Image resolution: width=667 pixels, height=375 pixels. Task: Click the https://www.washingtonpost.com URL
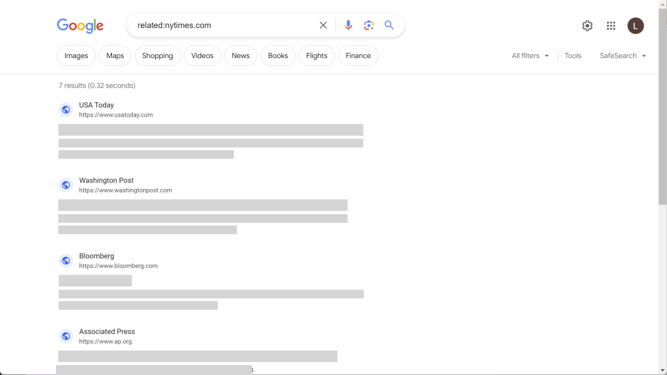[x=126, y=190]
